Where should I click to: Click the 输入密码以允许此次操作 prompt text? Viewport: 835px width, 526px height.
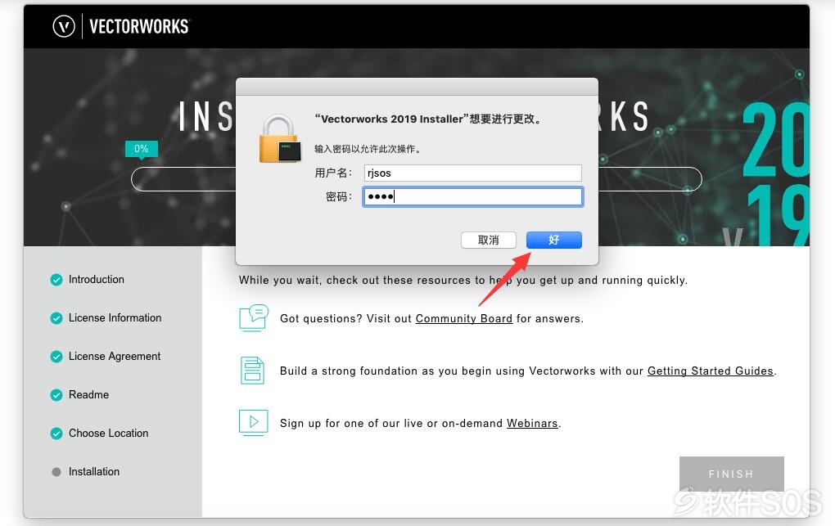368,149
